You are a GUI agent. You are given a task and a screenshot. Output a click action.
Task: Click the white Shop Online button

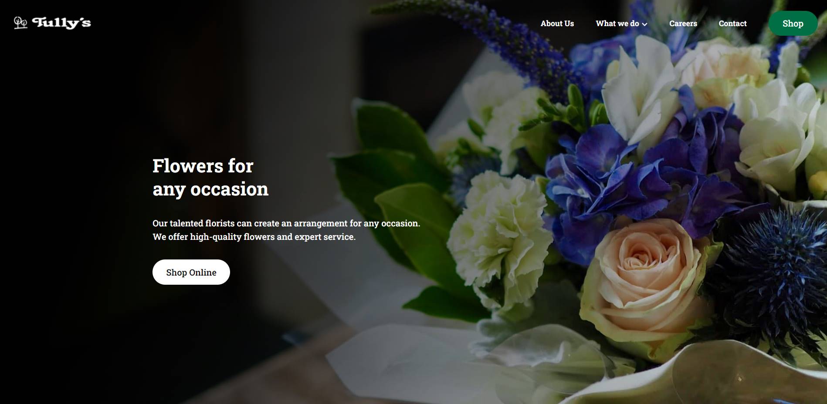click(191, 272)
